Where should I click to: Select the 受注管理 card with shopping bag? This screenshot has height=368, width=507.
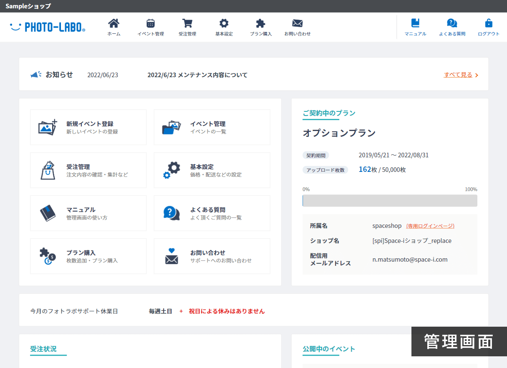88,170
